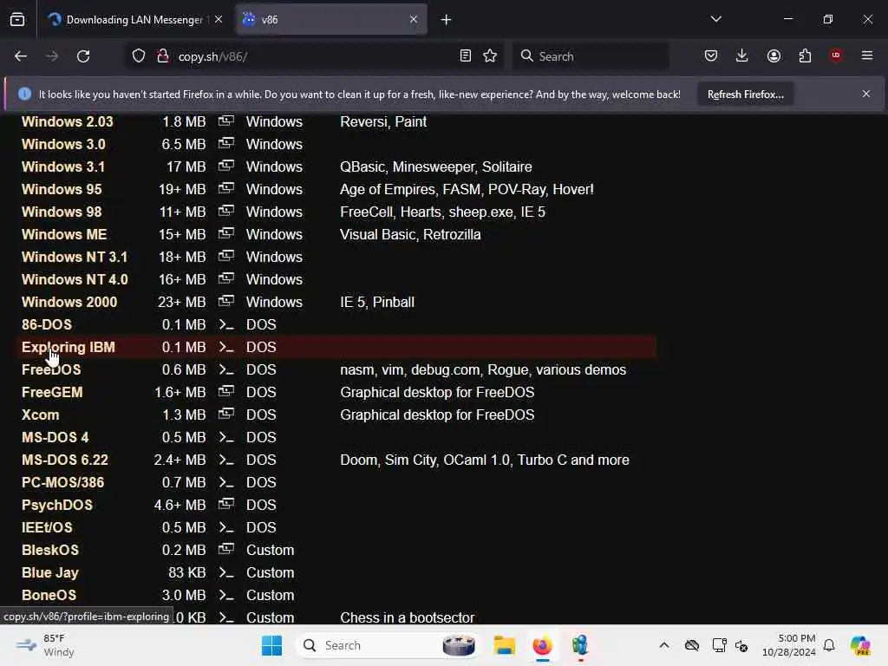Open weather widget showing 85°F Windy
This screenshot has height=666, width=888.
pos(47,645)
